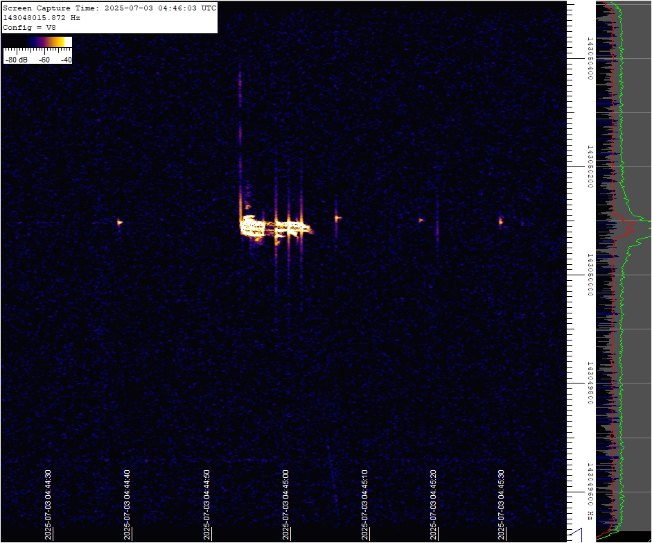This screenshot has width=652, height=543.
Task: Click the Screen Capture Time text line
Action: tap(109, 8)
